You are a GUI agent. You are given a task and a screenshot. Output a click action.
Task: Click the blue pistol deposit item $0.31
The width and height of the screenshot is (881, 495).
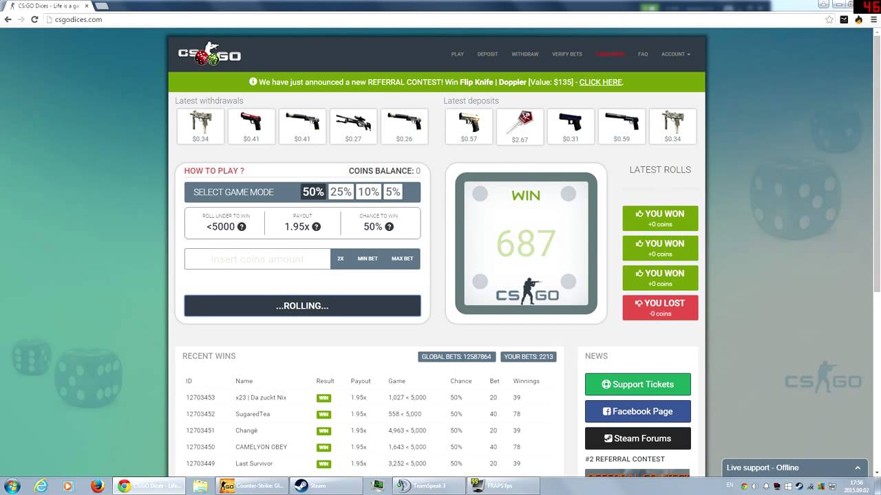click(571, 126)
